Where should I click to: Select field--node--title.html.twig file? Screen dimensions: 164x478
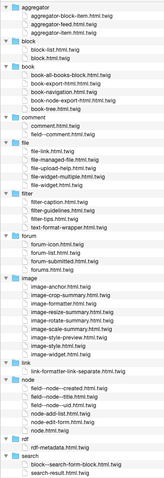coord(64,396)
